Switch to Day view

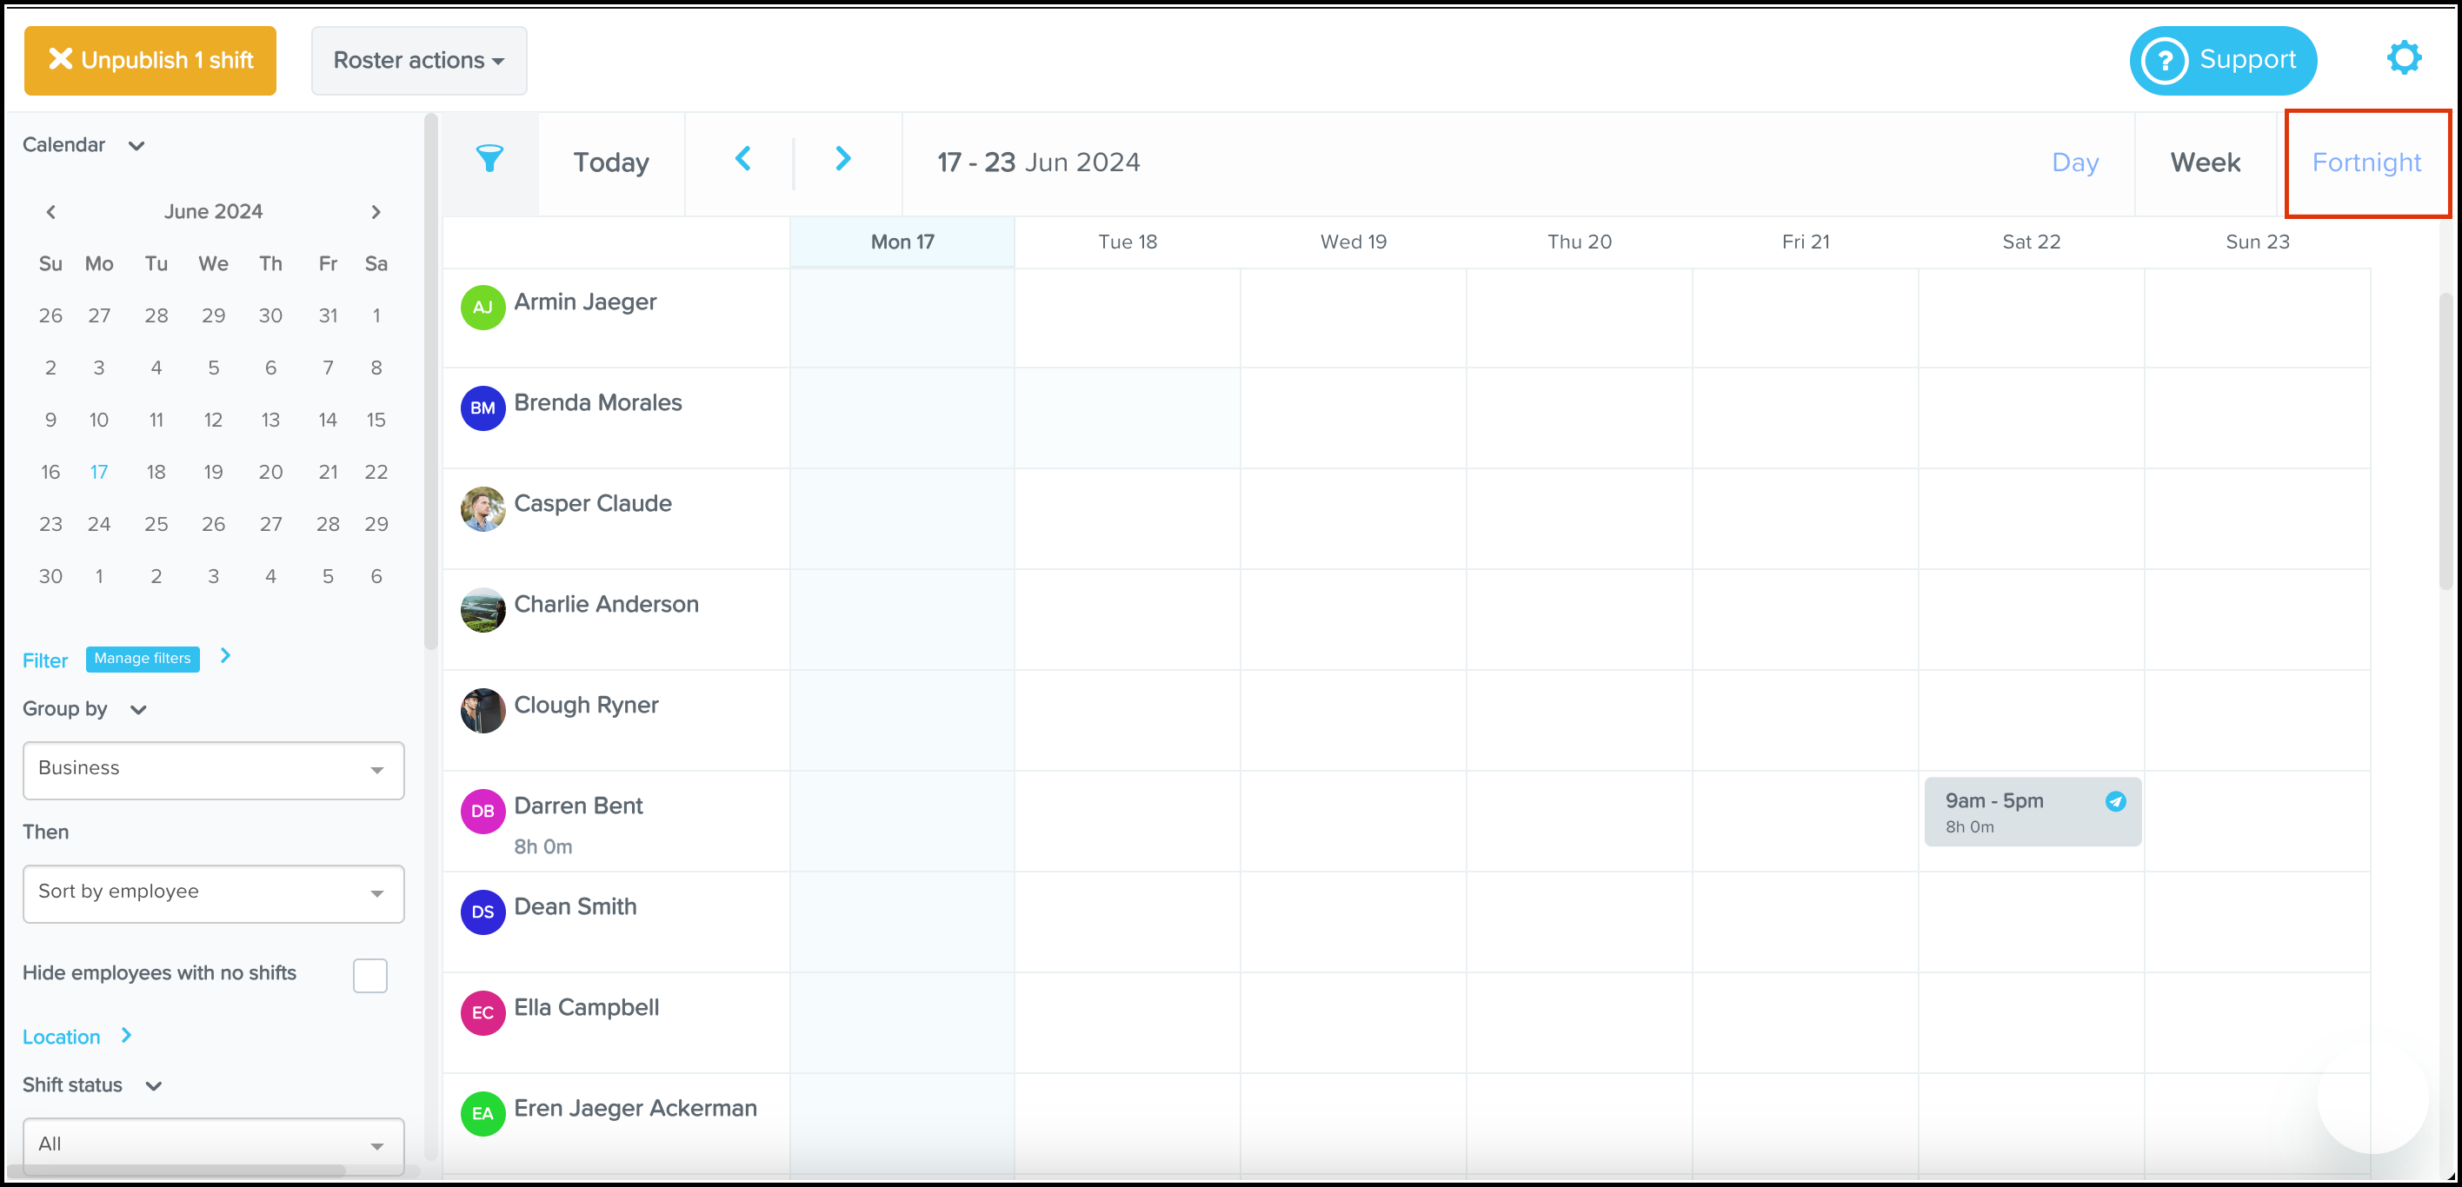pyautogui.click(x=2075, y=162)
